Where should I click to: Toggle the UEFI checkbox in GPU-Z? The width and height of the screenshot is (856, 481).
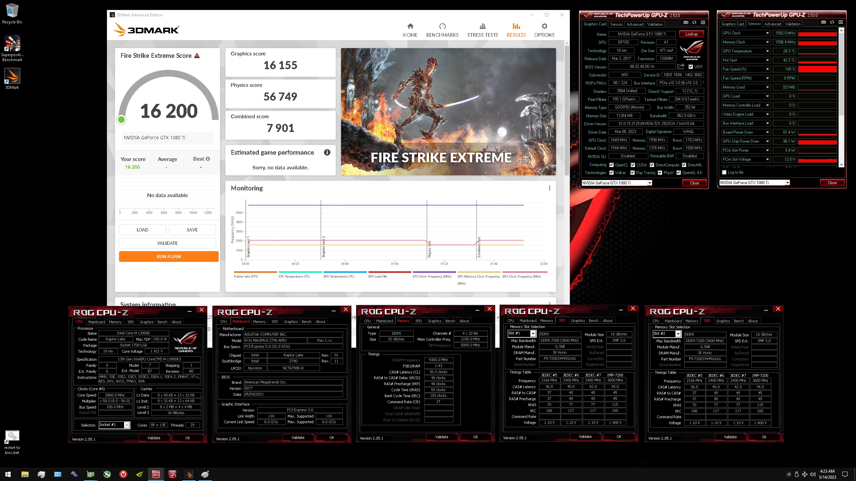[690, 66]
